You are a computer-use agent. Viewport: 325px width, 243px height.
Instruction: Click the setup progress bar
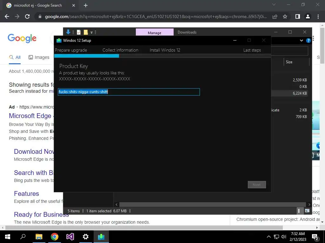tap(162, 56)
